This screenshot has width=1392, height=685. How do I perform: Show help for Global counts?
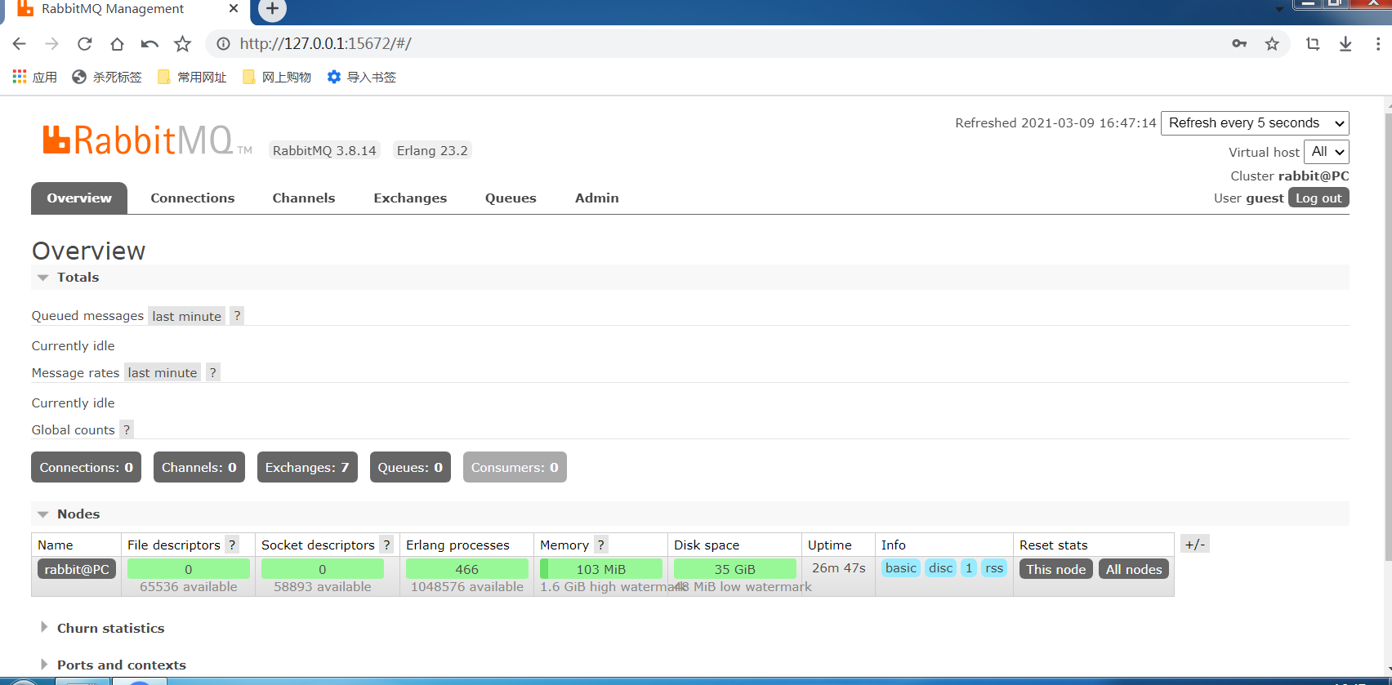(127, 429)
